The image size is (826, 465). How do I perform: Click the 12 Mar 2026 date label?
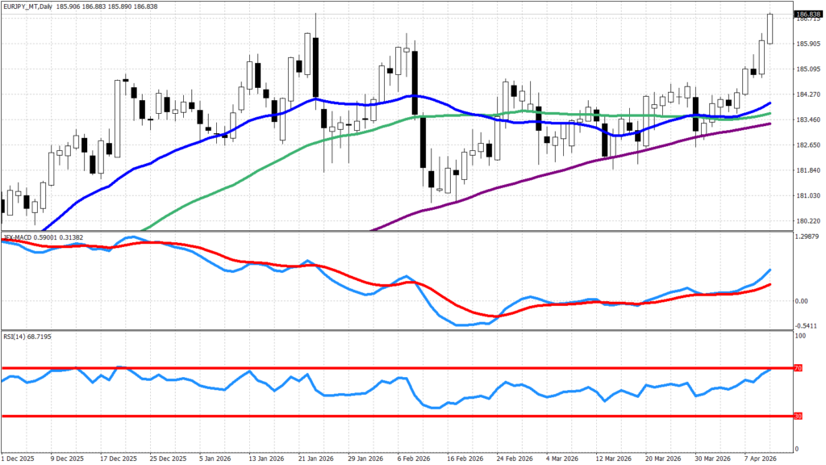click(614, 459)
